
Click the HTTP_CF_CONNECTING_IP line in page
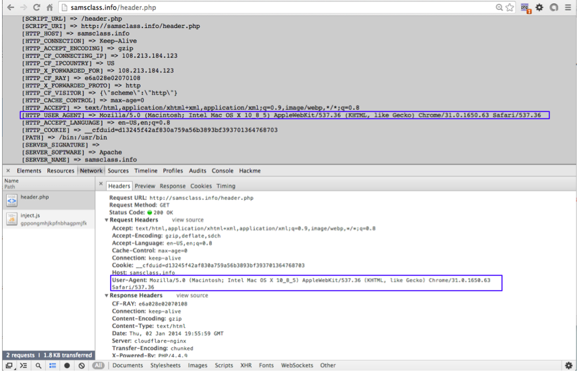pyautogui.click(x=99, y=56)
